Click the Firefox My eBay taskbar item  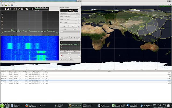tap(31, 105)
